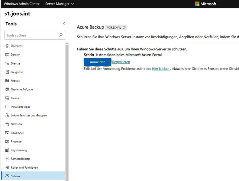Open the Registrierung grid icon
Screen dimensions: 239x181
tap(7, 150)
